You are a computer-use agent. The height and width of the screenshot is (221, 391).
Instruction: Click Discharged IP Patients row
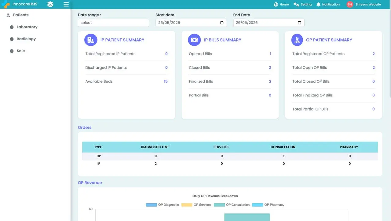point(126,67)
